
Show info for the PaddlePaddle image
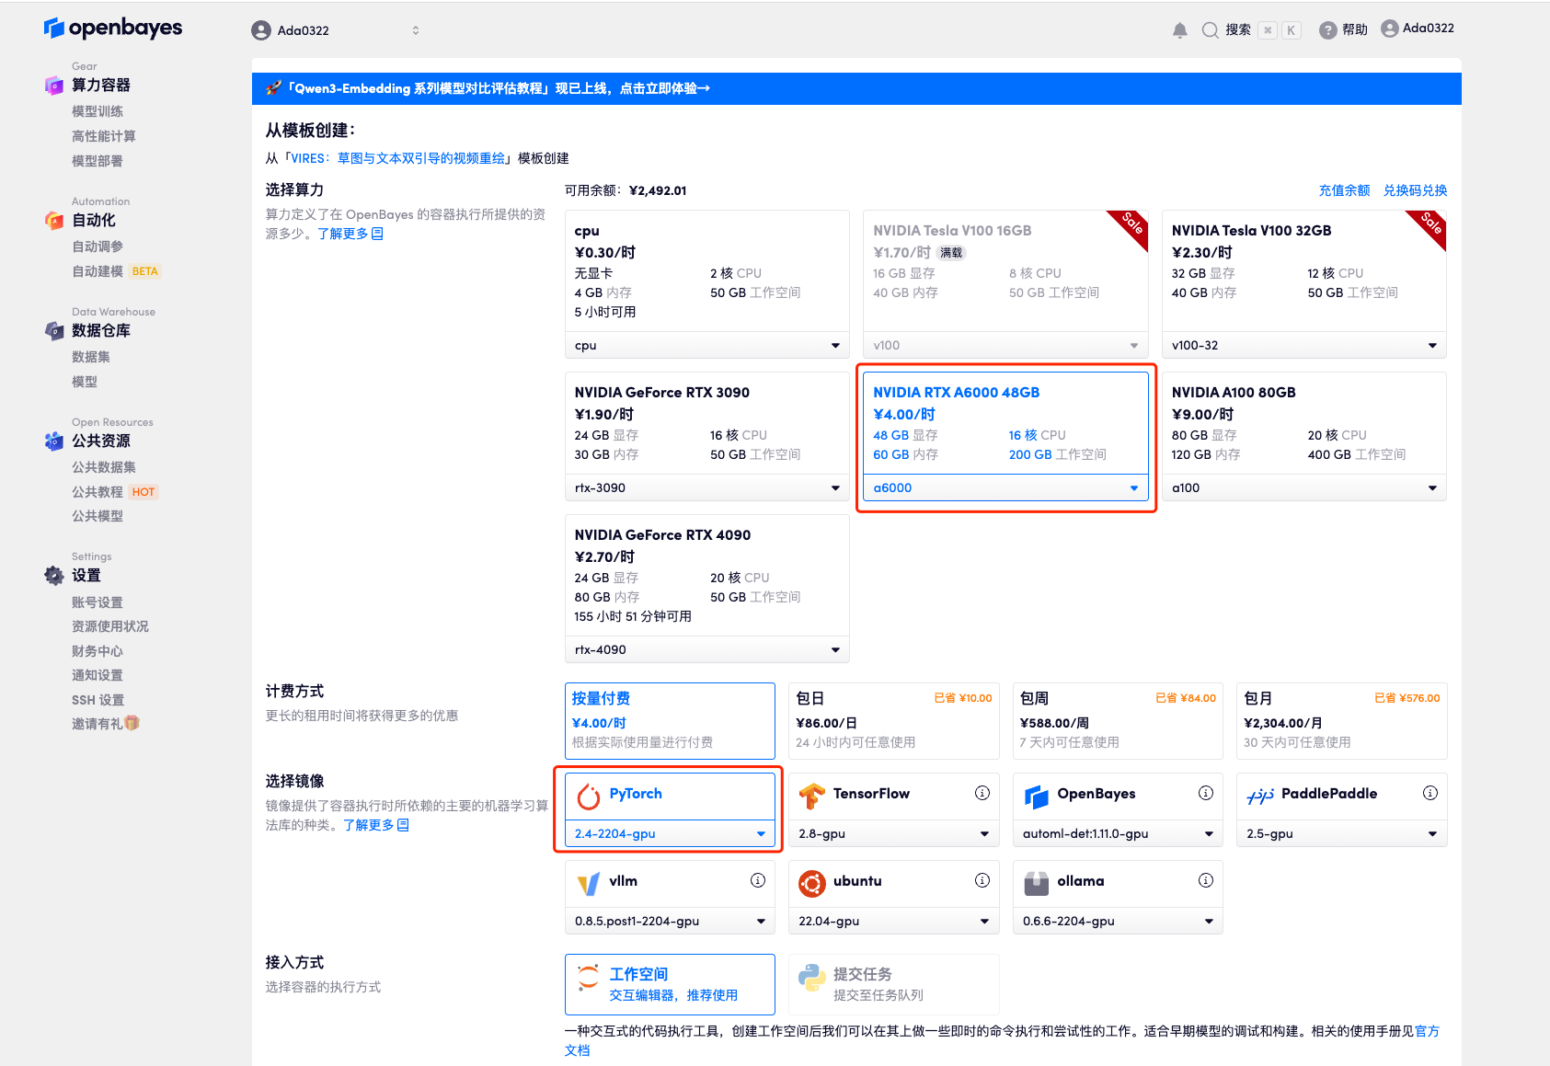(1429, 793)
